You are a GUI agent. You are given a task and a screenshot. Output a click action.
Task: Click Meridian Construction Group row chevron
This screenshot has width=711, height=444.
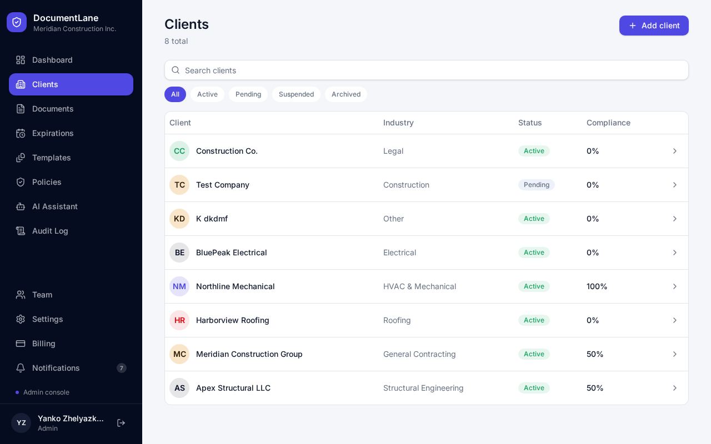point(675,354)
